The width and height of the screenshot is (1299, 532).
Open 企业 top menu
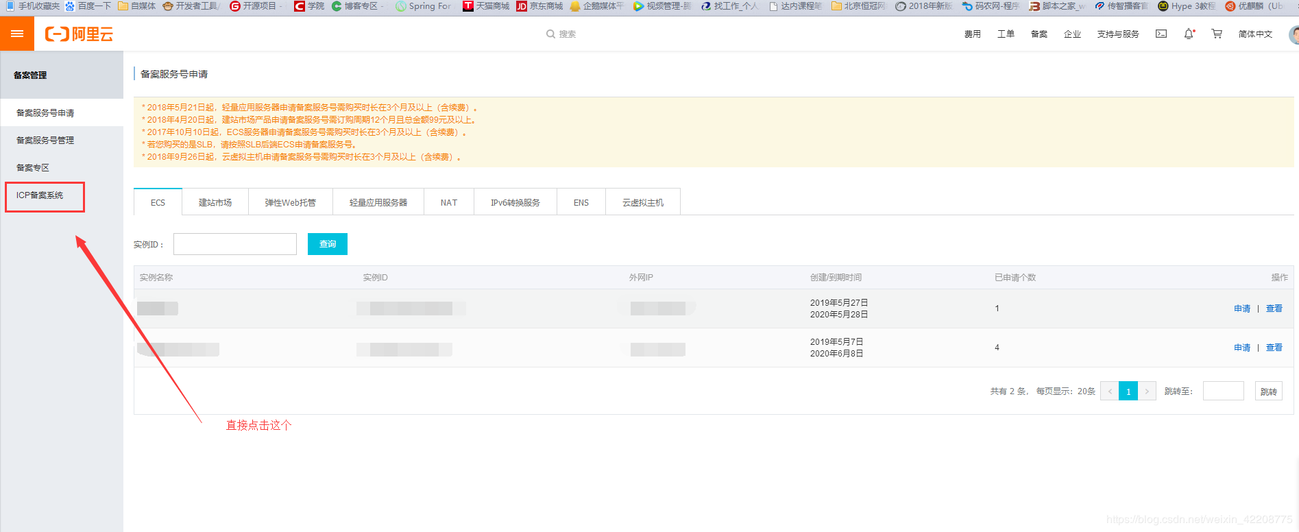click(1072, 34)
